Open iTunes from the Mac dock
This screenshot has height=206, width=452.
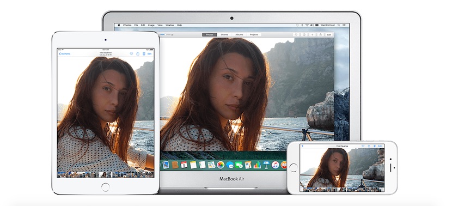tap(276, 165)
